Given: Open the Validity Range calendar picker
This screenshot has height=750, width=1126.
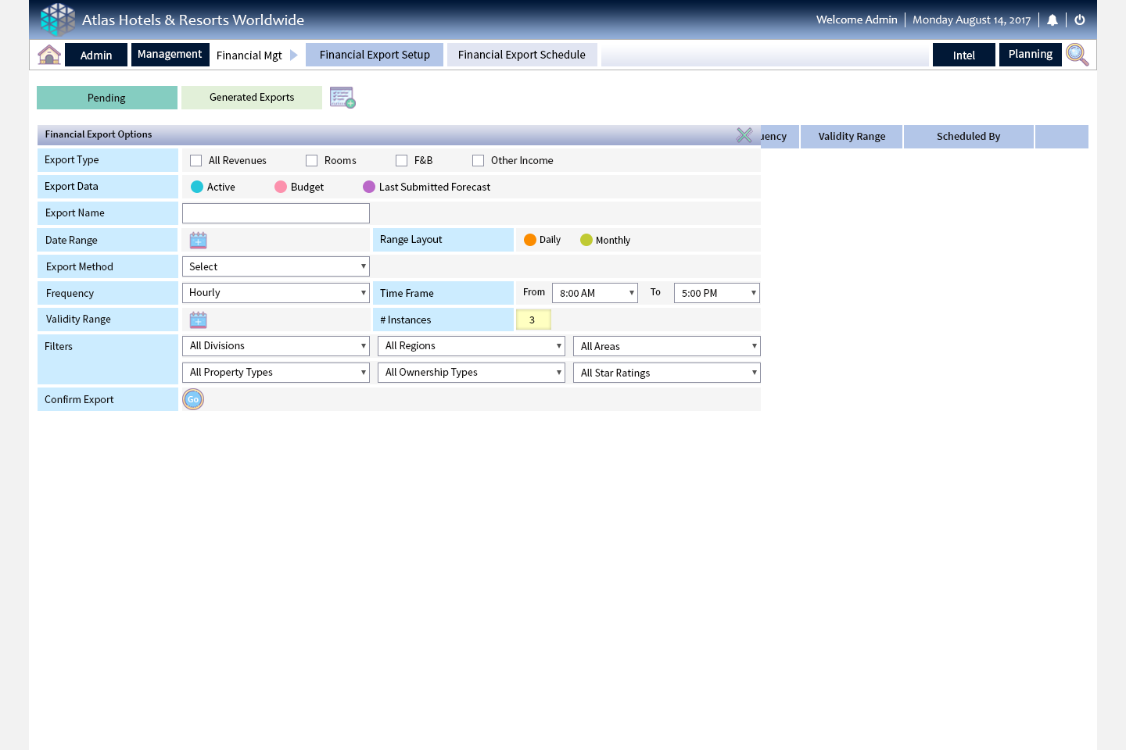Looking at the screenshot, I should pyautogui.click(x=199, y=320).
